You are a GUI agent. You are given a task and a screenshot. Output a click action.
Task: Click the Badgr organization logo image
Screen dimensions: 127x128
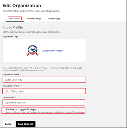click(33, 50)
